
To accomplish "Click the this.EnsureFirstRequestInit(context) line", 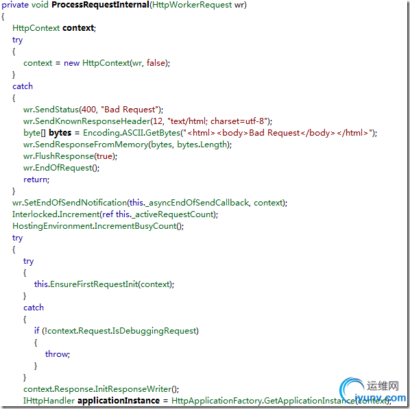I will click(x=104, y=284).
